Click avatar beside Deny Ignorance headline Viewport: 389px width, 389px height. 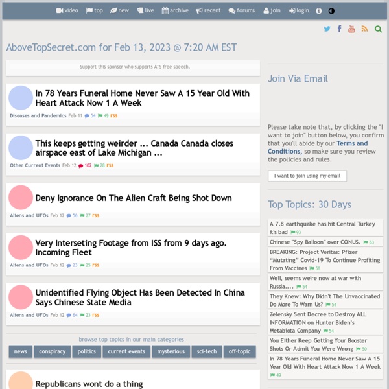21,198
